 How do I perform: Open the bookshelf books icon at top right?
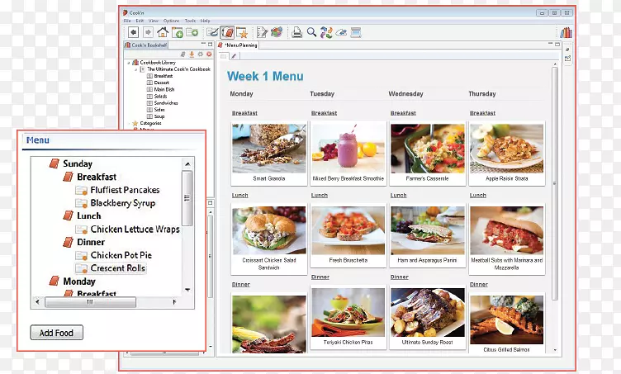(x=566, y=32)
